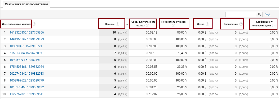Click bounce rate 33,33 %
Screen dimensions: 279x99
[182, 67]
